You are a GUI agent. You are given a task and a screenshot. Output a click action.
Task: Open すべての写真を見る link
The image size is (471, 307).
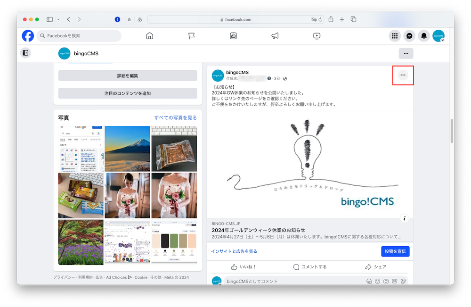176,117
